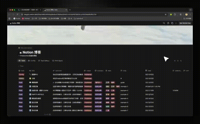The width and height of the screenshot is (200, 124).
Task: Switch to the Config view tab
Action: [x=31, y=61]
